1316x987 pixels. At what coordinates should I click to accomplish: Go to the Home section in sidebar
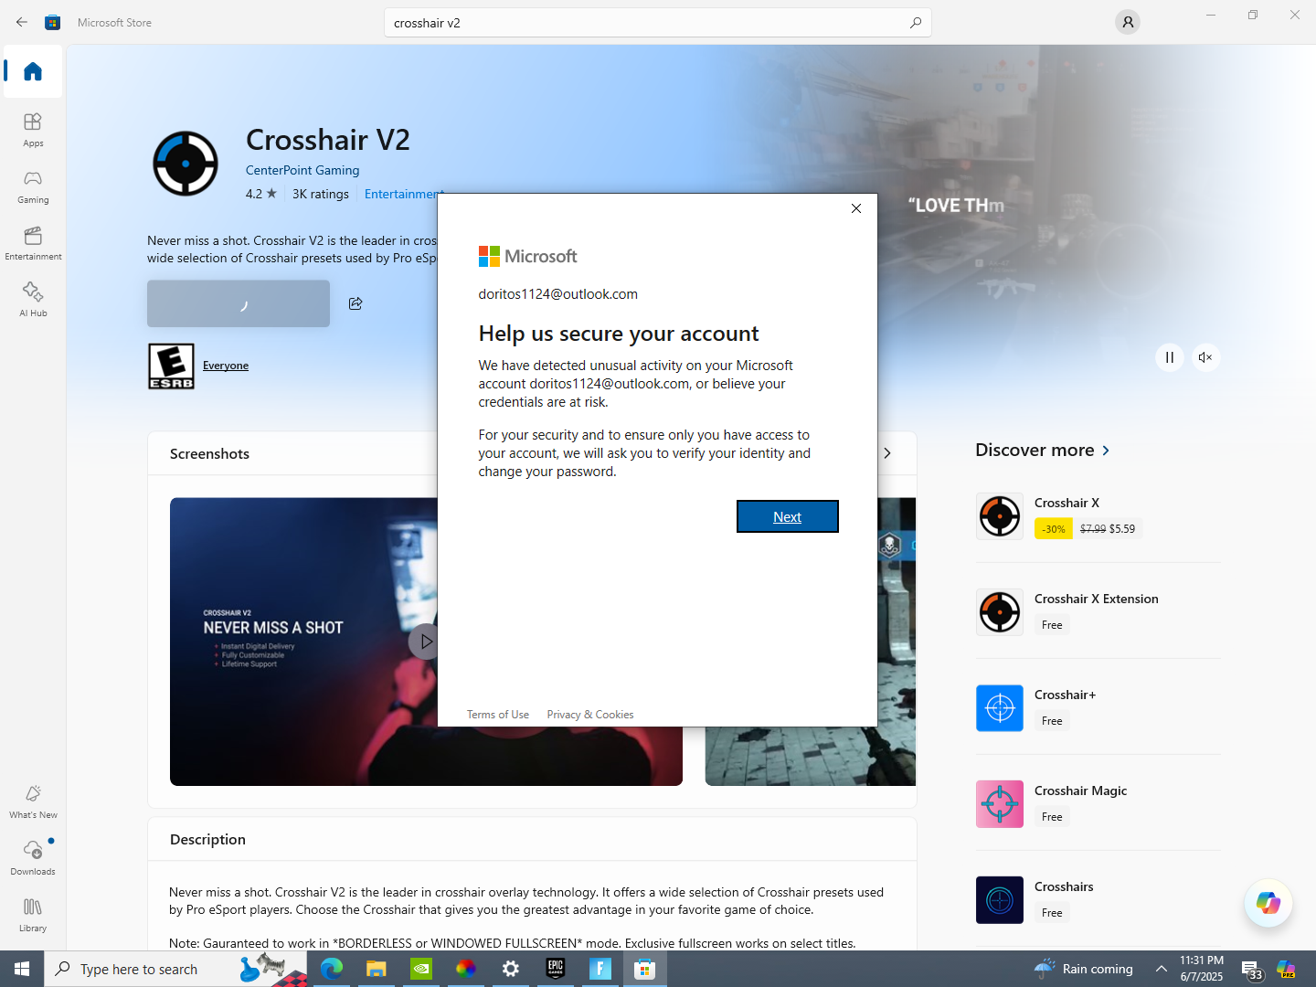[x=33, y=71]
